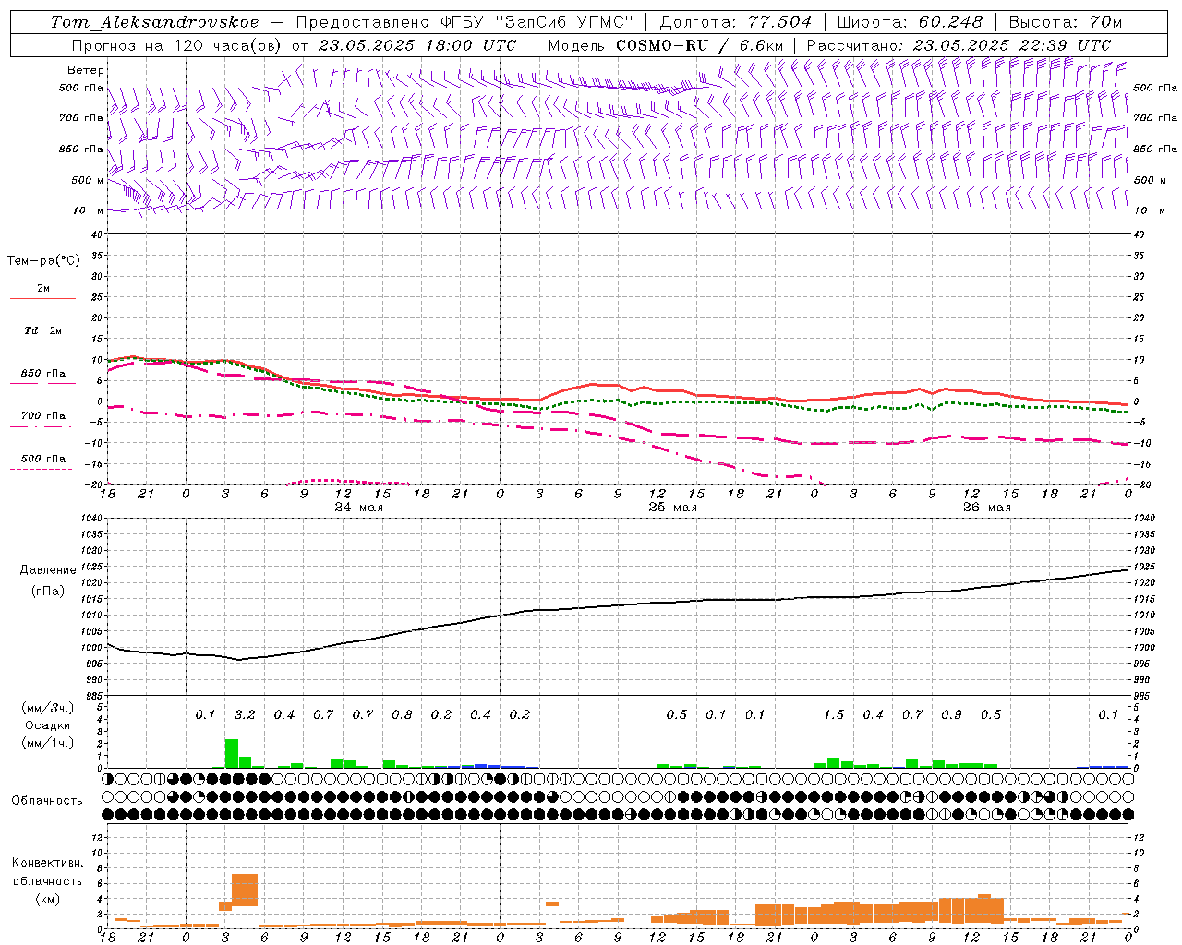The height and width of the screenshot is (945, 1182).
Task: Click the Давление pressure panel label
Action: coord(47,570)
